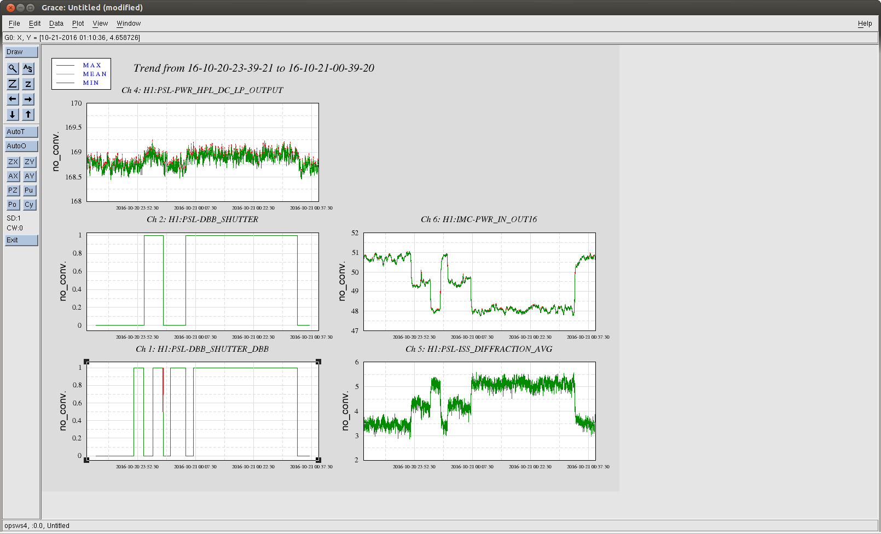This screenshot has height=534, width=881.
Task: Click the trend title text
Action: pos(254,68)
